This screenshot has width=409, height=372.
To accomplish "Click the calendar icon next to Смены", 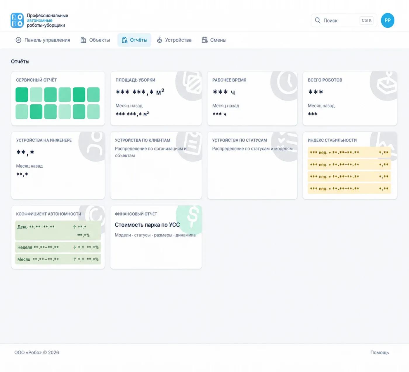I will pyautogui.click(x=205, y=40).
